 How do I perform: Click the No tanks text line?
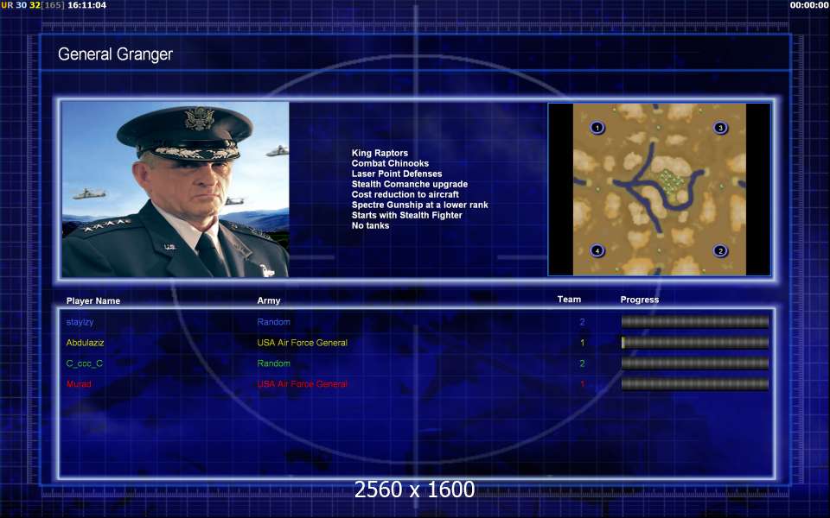click(370, 225)
